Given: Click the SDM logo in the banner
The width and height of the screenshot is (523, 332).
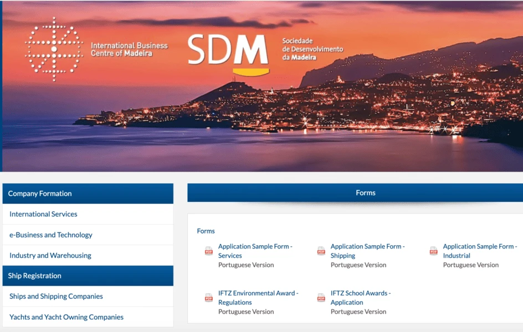Looking at the screenshot, I should click(228, 54).
